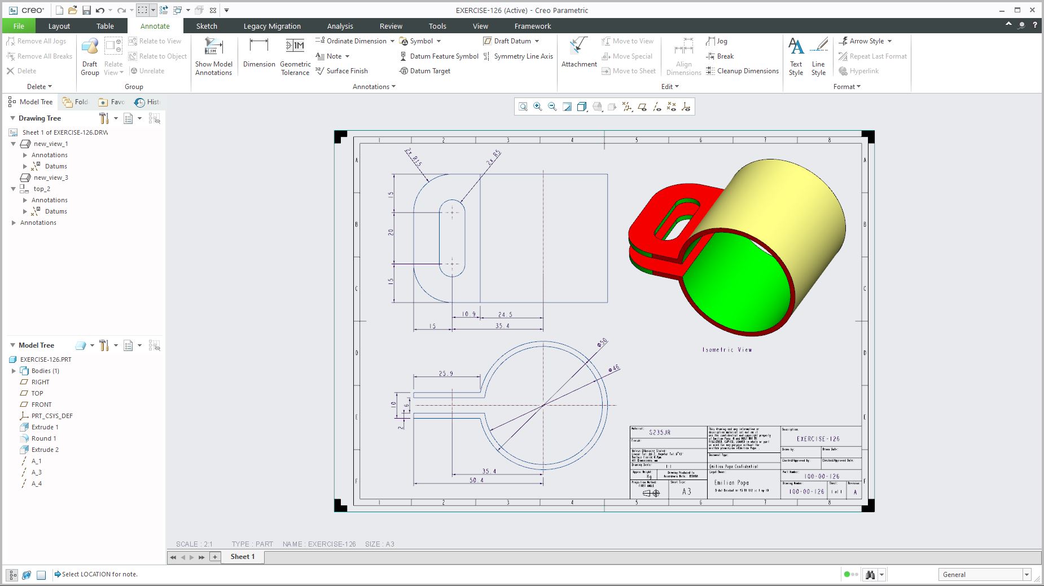Screen dimensions: 1044x586
Task: Expand Annotations under top_2
Action: 25,200
